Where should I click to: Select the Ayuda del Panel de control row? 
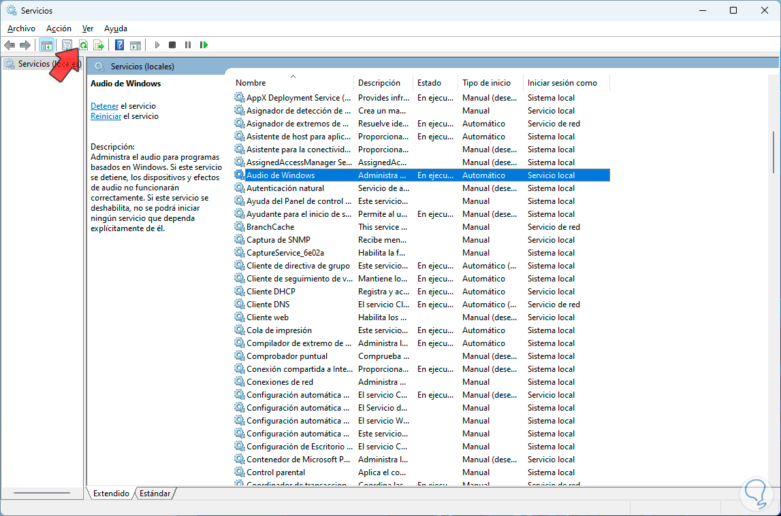pyautogui.click(x=421, y=201)
